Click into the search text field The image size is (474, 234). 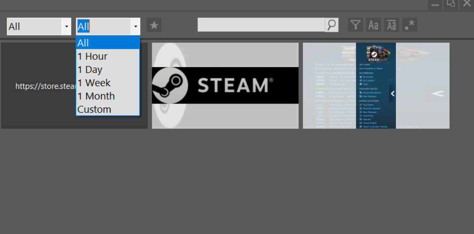click(x=261, y=25)
